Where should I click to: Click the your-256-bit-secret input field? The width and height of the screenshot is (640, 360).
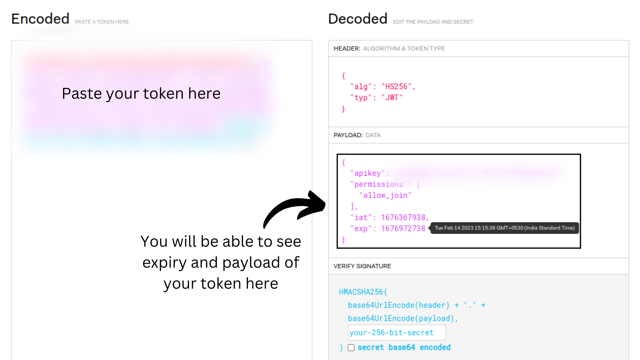397,333
